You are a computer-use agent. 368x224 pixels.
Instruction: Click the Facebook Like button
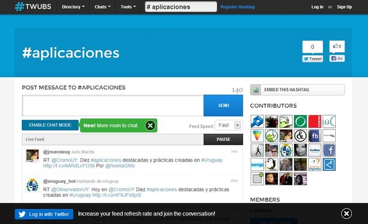pyautogui.click(x=337, y=58)
